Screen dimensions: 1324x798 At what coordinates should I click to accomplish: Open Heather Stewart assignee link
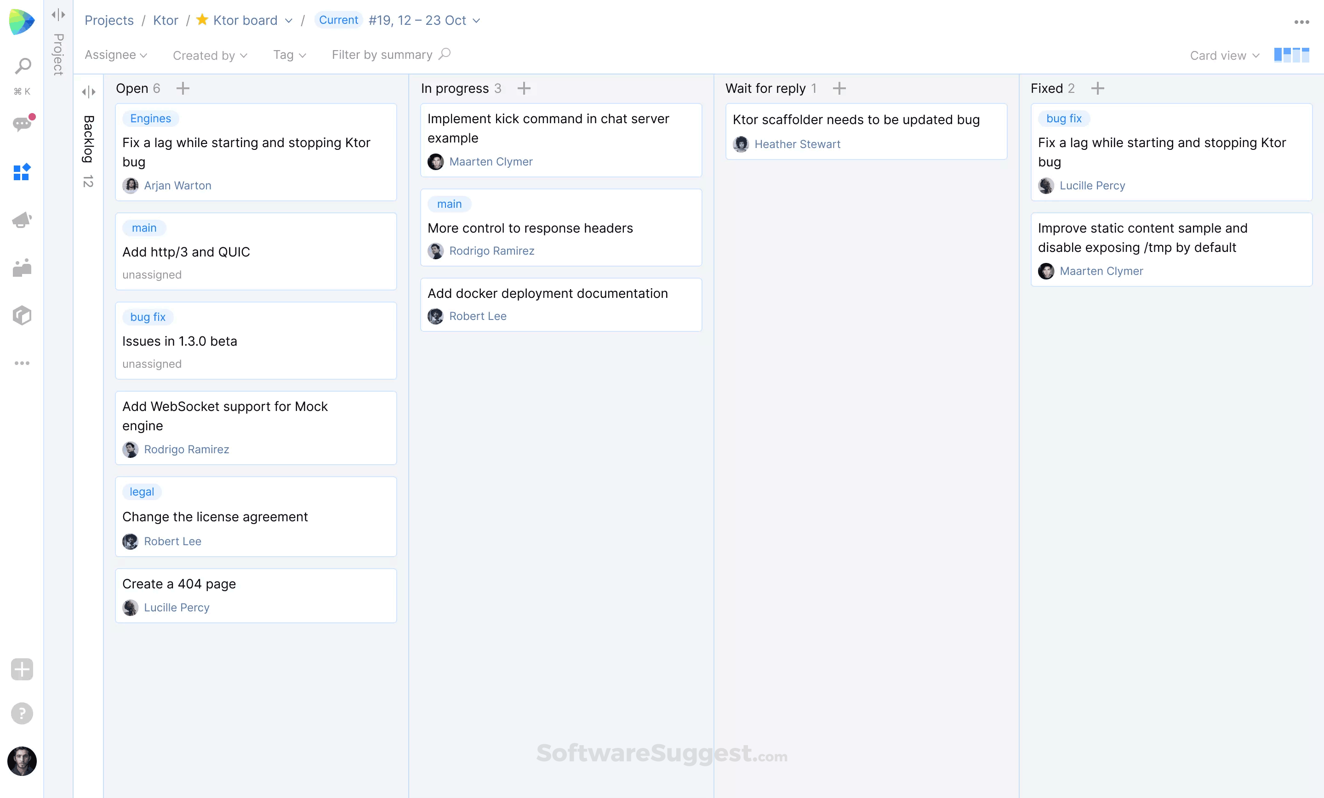click(797, 144)
